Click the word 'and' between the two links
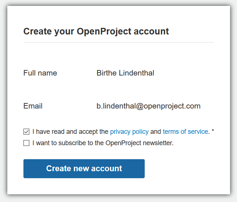237x202 pixels. pyautogui.click(x=156, y=132)
